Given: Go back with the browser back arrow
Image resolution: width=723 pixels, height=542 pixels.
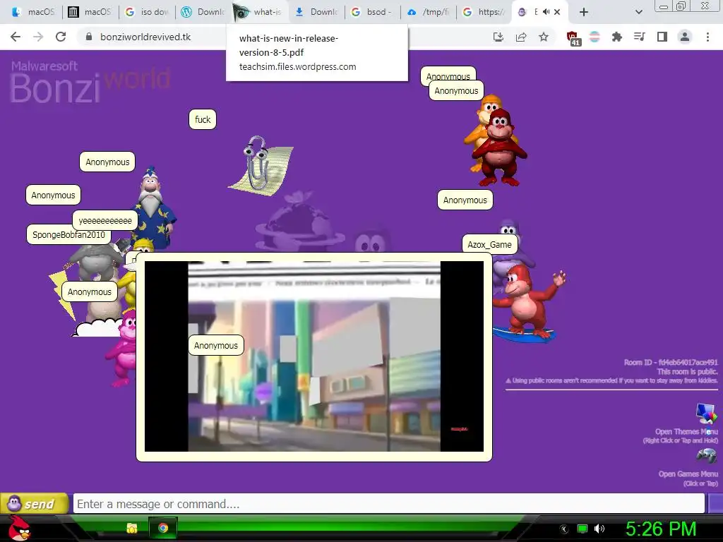Looking at the screenshot, I should point(16,37).
